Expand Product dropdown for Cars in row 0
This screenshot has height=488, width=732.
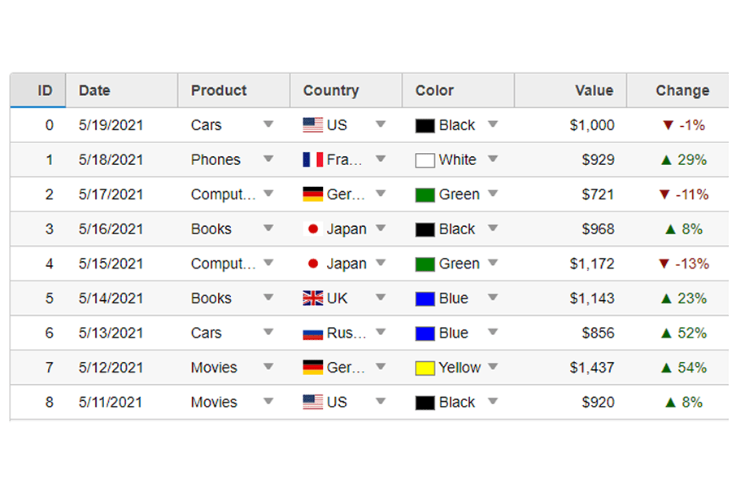tap(268, 124)
